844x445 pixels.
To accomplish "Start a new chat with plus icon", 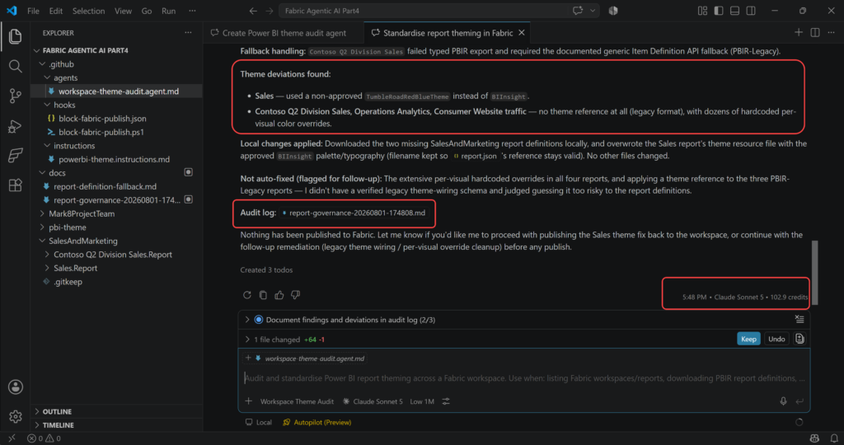I will (798, 33).
